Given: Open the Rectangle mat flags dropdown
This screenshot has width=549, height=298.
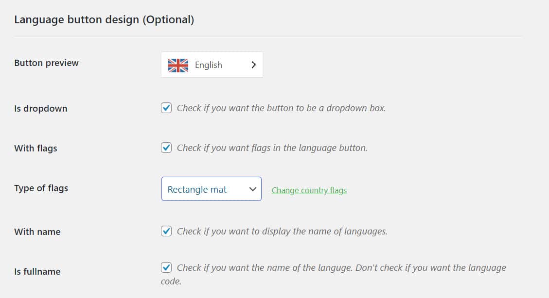Looking at the screenshot, I should [211, 189].
